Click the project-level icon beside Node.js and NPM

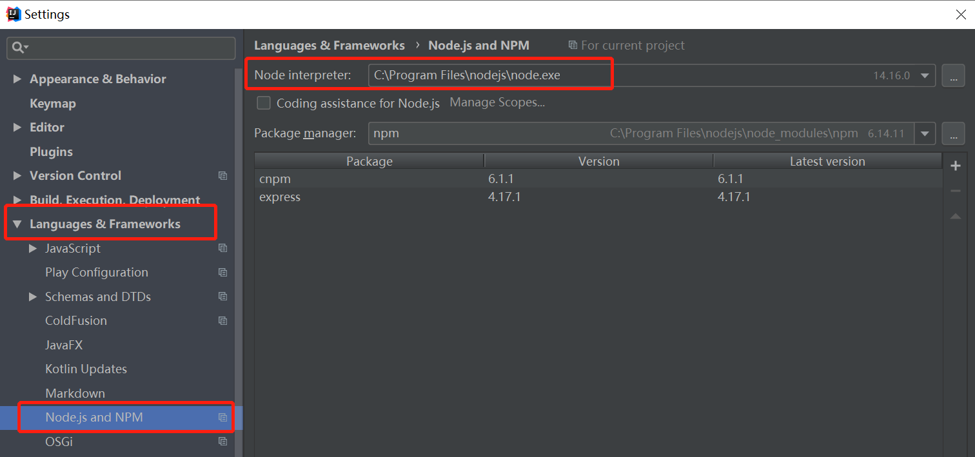pos(222,417)
